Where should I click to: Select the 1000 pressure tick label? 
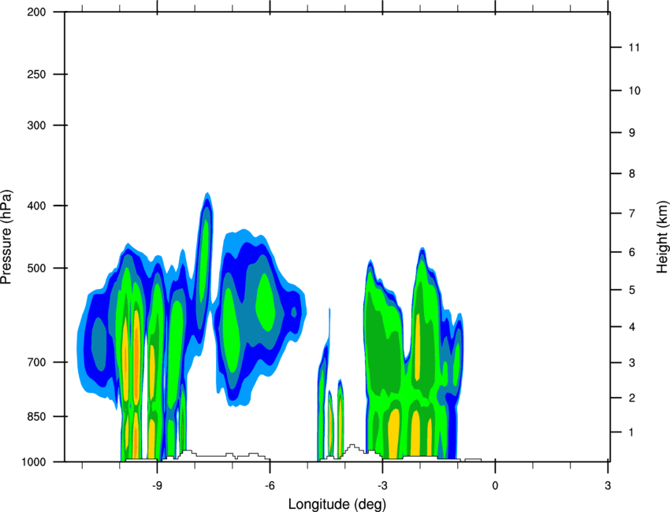point(33,462)
